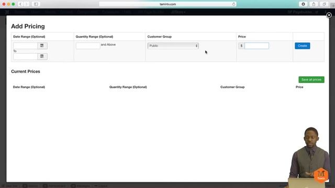Click Quantity Range header under Current Prices
Image resolution: width=335 pixels, height=188 pixels.
[x=128, y=87]
